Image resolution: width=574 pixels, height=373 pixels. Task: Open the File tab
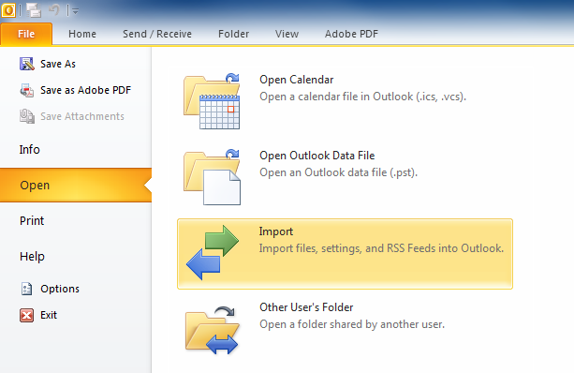tap(26, 34)
